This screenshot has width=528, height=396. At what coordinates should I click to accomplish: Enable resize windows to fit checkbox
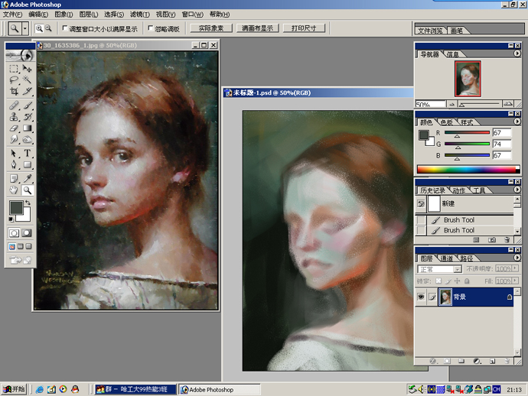[65, 28]
